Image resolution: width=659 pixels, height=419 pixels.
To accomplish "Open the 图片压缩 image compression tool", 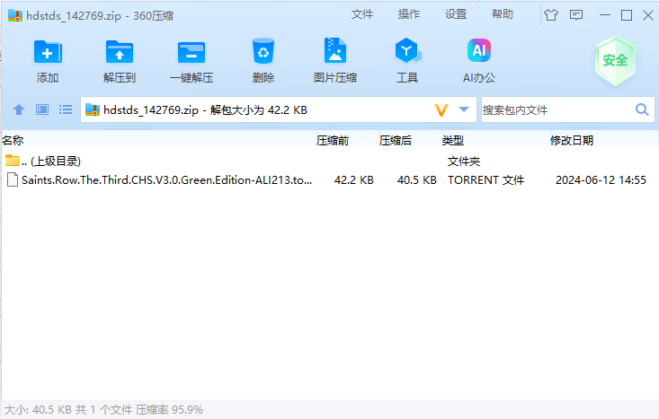I will coord(335,51).
